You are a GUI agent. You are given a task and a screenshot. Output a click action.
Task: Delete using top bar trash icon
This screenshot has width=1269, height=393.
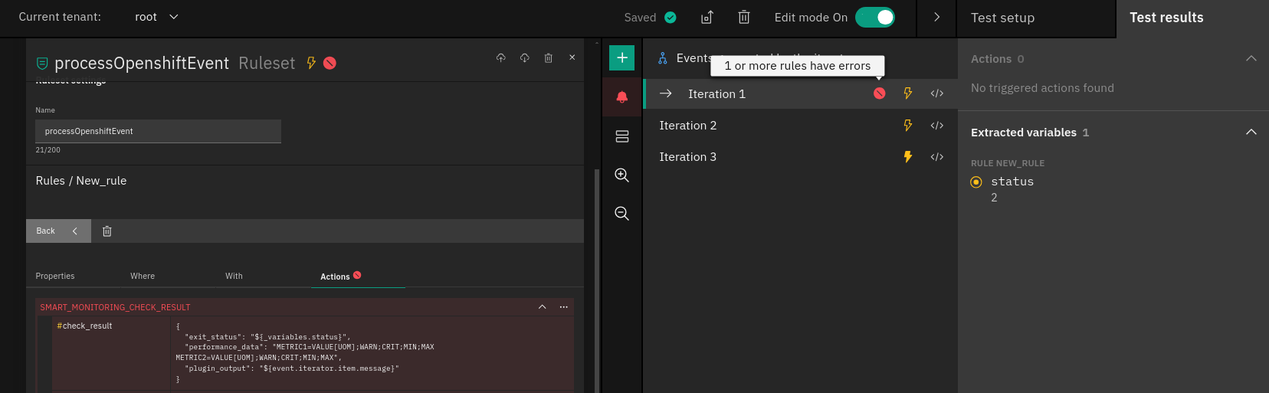pos(743,18)
